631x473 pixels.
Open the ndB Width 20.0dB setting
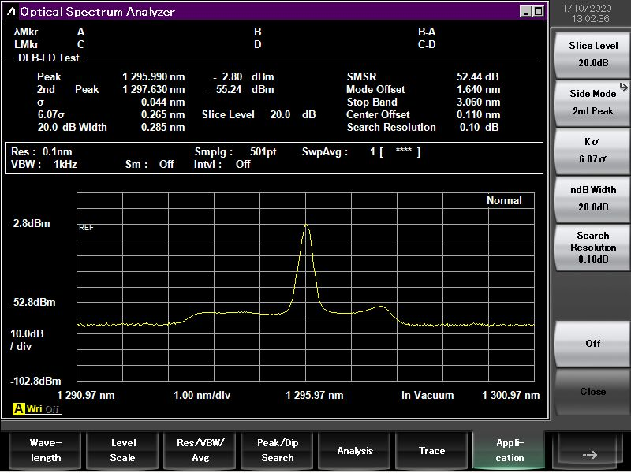point(592,199)
